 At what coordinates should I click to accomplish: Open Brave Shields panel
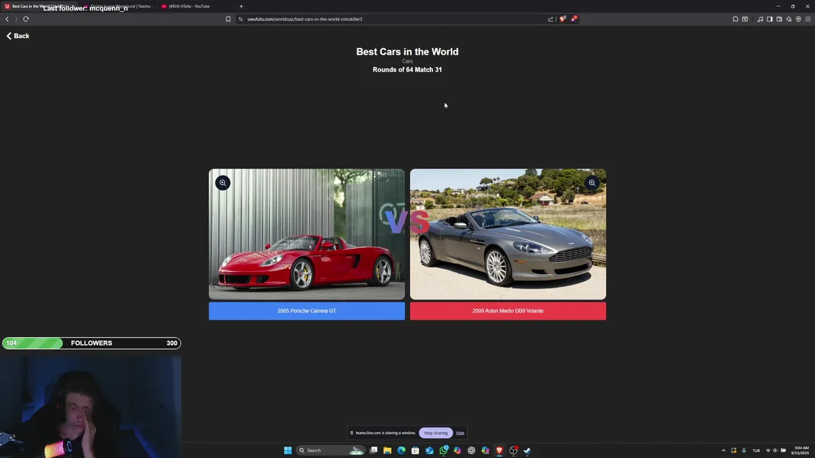562,19
